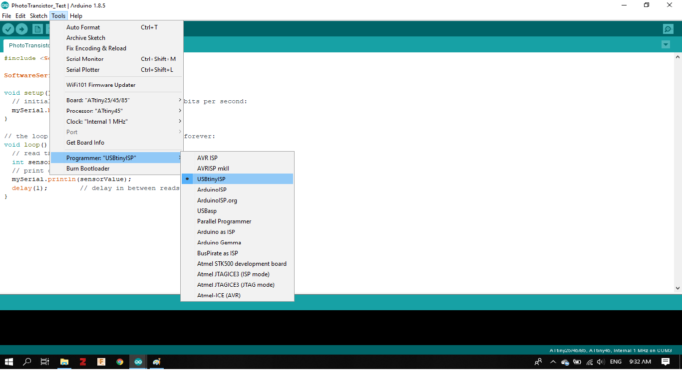
Task: Choose Auto Format from Tools menu
Action: coord(117,27)
